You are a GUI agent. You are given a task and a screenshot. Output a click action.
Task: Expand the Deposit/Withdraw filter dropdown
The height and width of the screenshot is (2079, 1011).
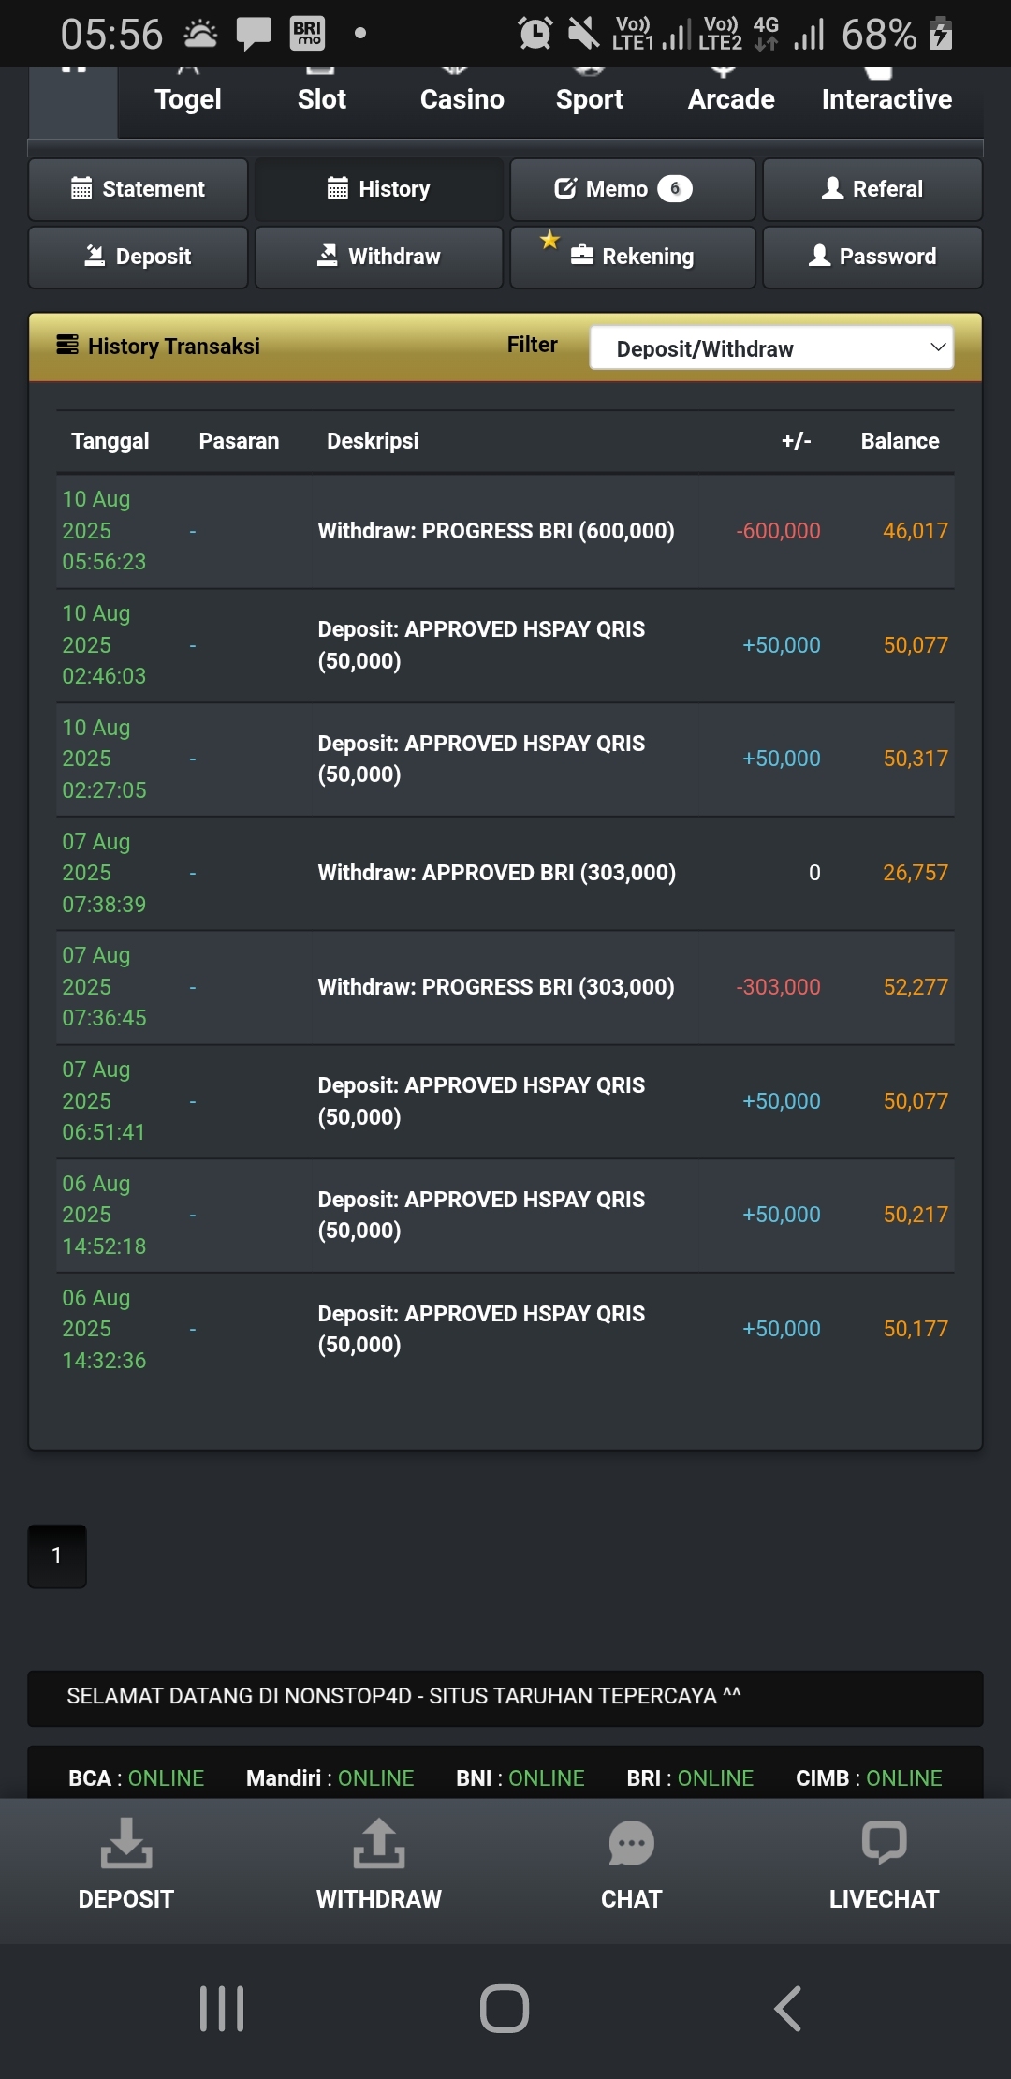pos(771,347)
